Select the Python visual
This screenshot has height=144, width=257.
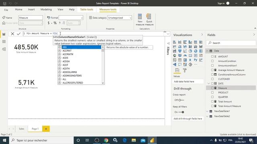(196, 60)
